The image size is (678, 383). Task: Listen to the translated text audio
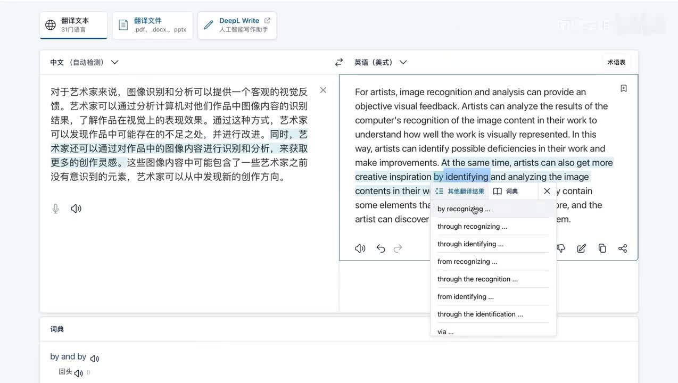coord(360,248)
